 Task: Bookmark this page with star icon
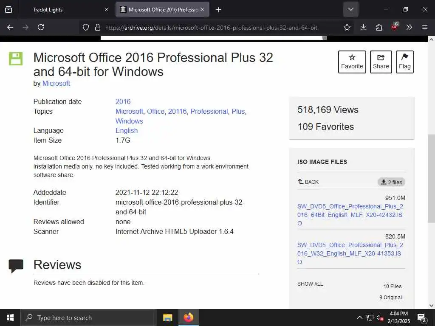pos(347,27)
